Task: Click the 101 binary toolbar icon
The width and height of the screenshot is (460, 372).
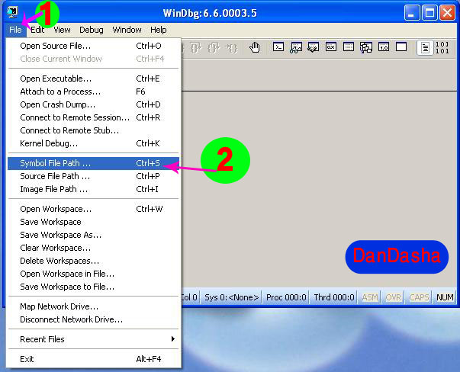Action: (x=442, y=47)
